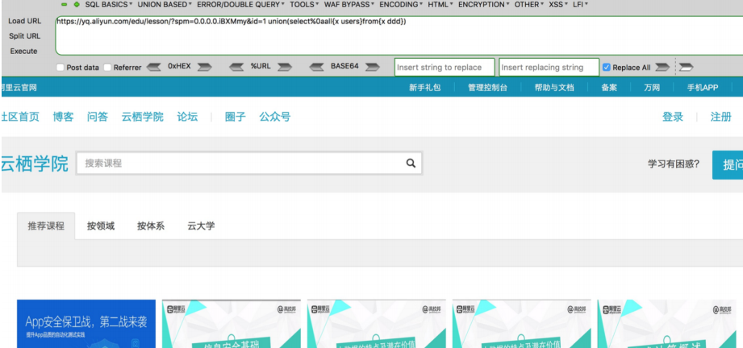Click the 搜索课程 search field

(x=249, y=164)
